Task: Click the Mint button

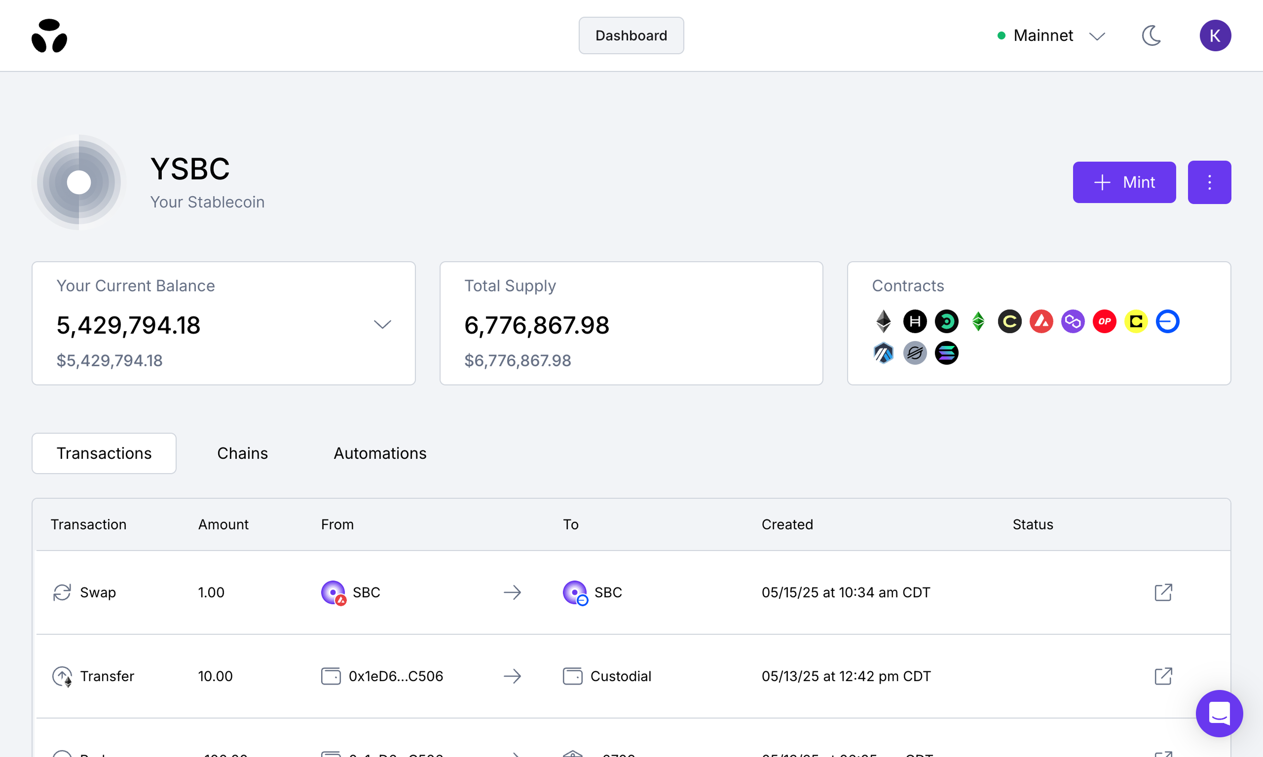Action: [x=1124, y=182]
